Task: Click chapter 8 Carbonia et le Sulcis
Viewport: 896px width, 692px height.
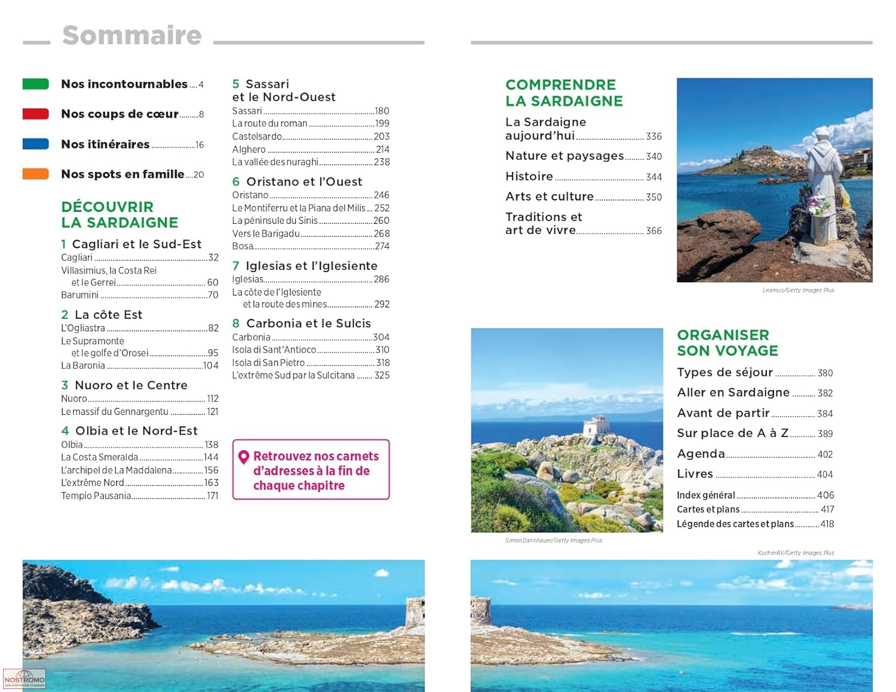Action: [x=302, y=323]
